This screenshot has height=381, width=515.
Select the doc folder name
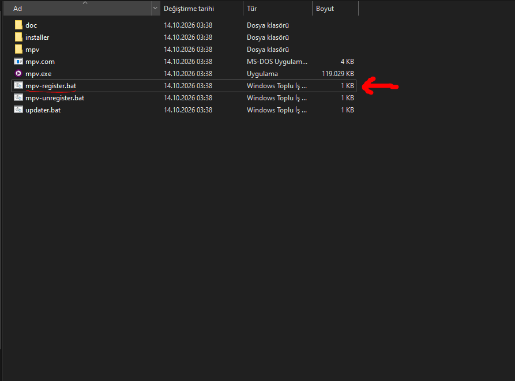tap(31, 25)
